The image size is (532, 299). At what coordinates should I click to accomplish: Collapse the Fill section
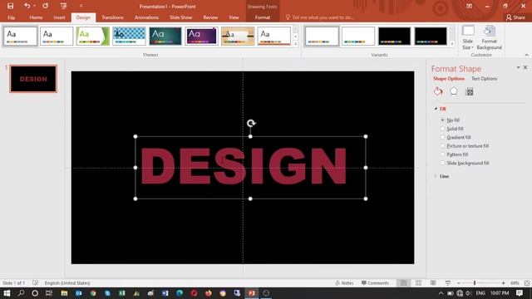point(436,109)
